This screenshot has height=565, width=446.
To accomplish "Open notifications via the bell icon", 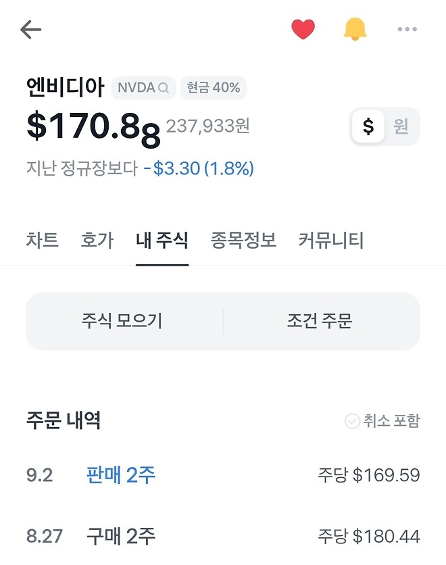I will (x=353, y=28).
